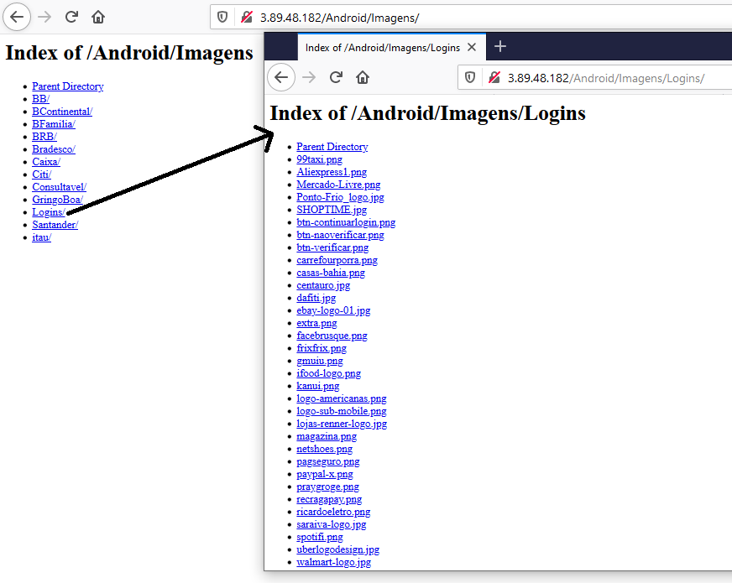Image resolution: width=732 pixels, height=583 pixels.
Task: Open logo-americanas.png
Action: click(342, 398)
